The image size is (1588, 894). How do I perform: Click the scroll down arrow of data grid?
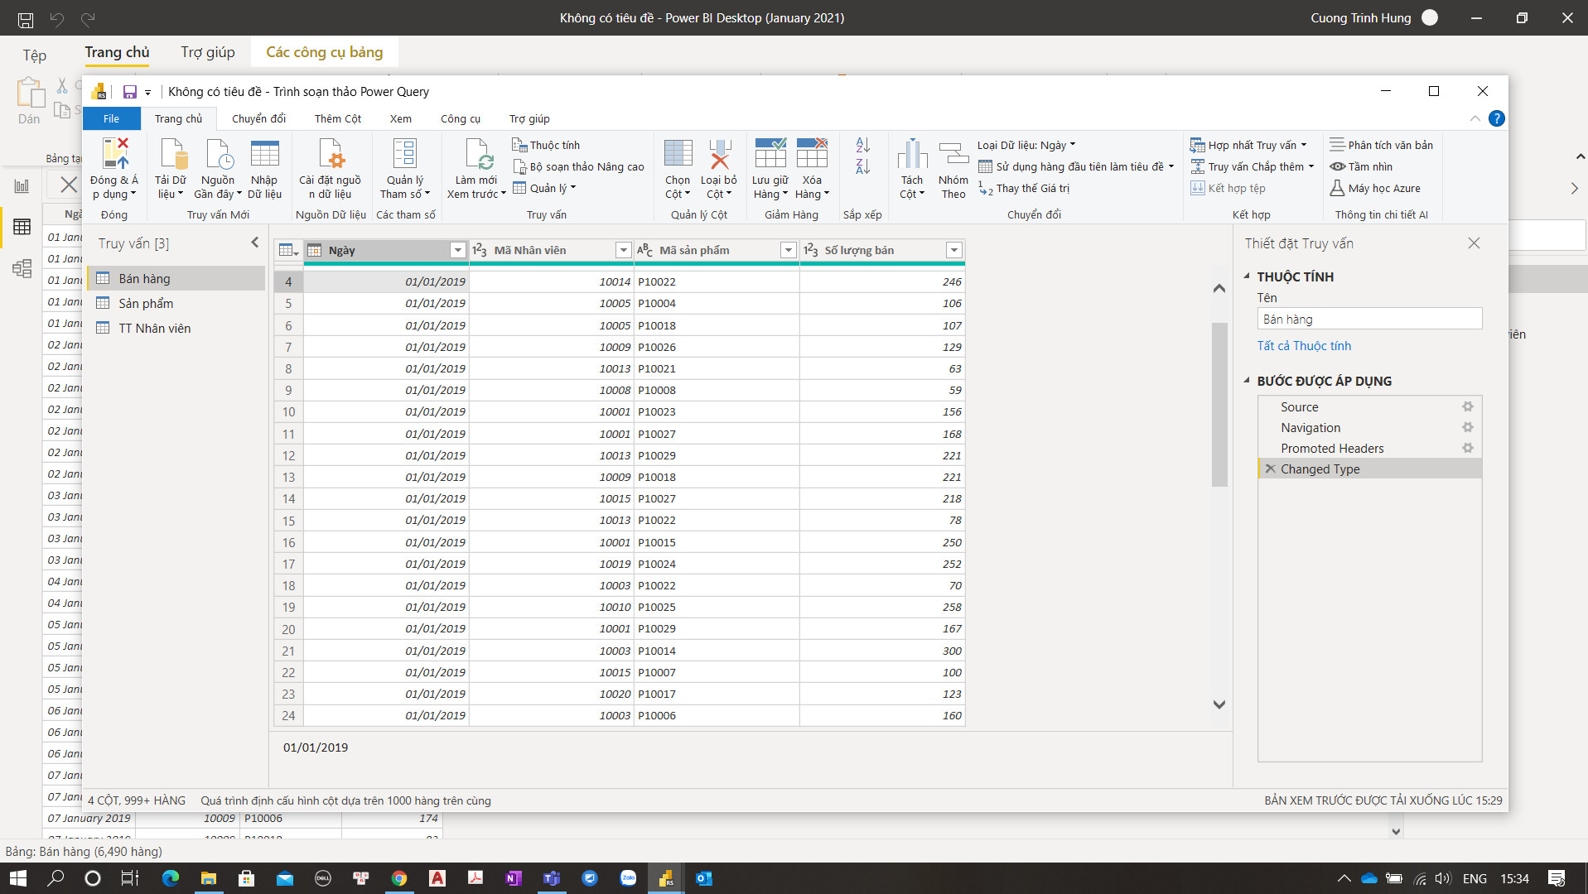click(x=1219, y=704)
